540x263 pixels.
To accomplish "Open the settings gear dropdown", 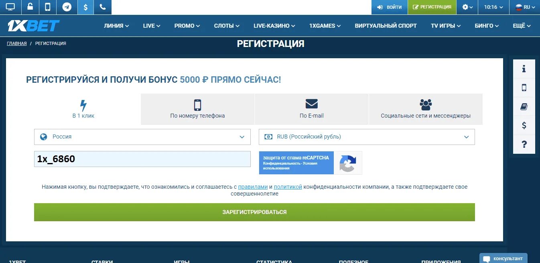I will [x=467, y=7].
